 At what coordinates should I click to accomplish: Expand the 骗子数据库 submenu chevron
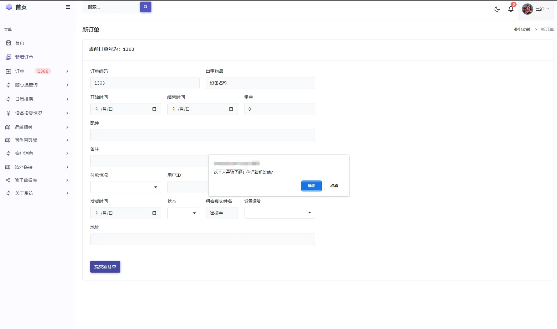pos(67,180)
